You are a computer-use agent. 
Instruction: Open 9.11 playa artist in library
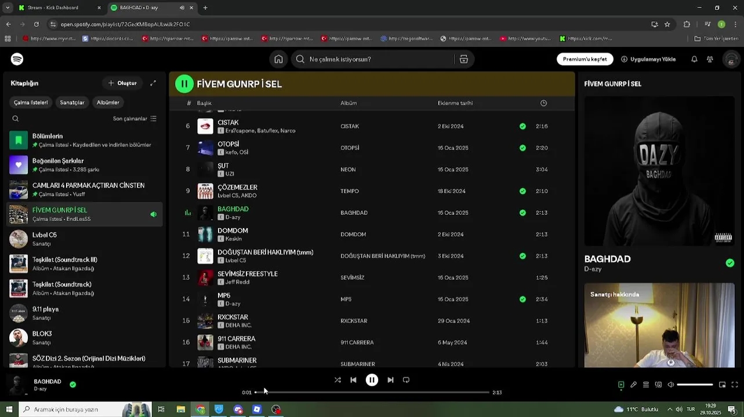click(84, 313)
